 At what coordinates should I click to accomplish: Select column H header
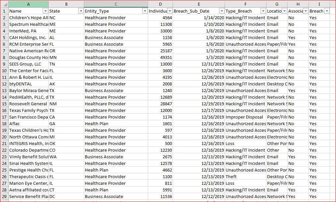click(x=298, y=4)
